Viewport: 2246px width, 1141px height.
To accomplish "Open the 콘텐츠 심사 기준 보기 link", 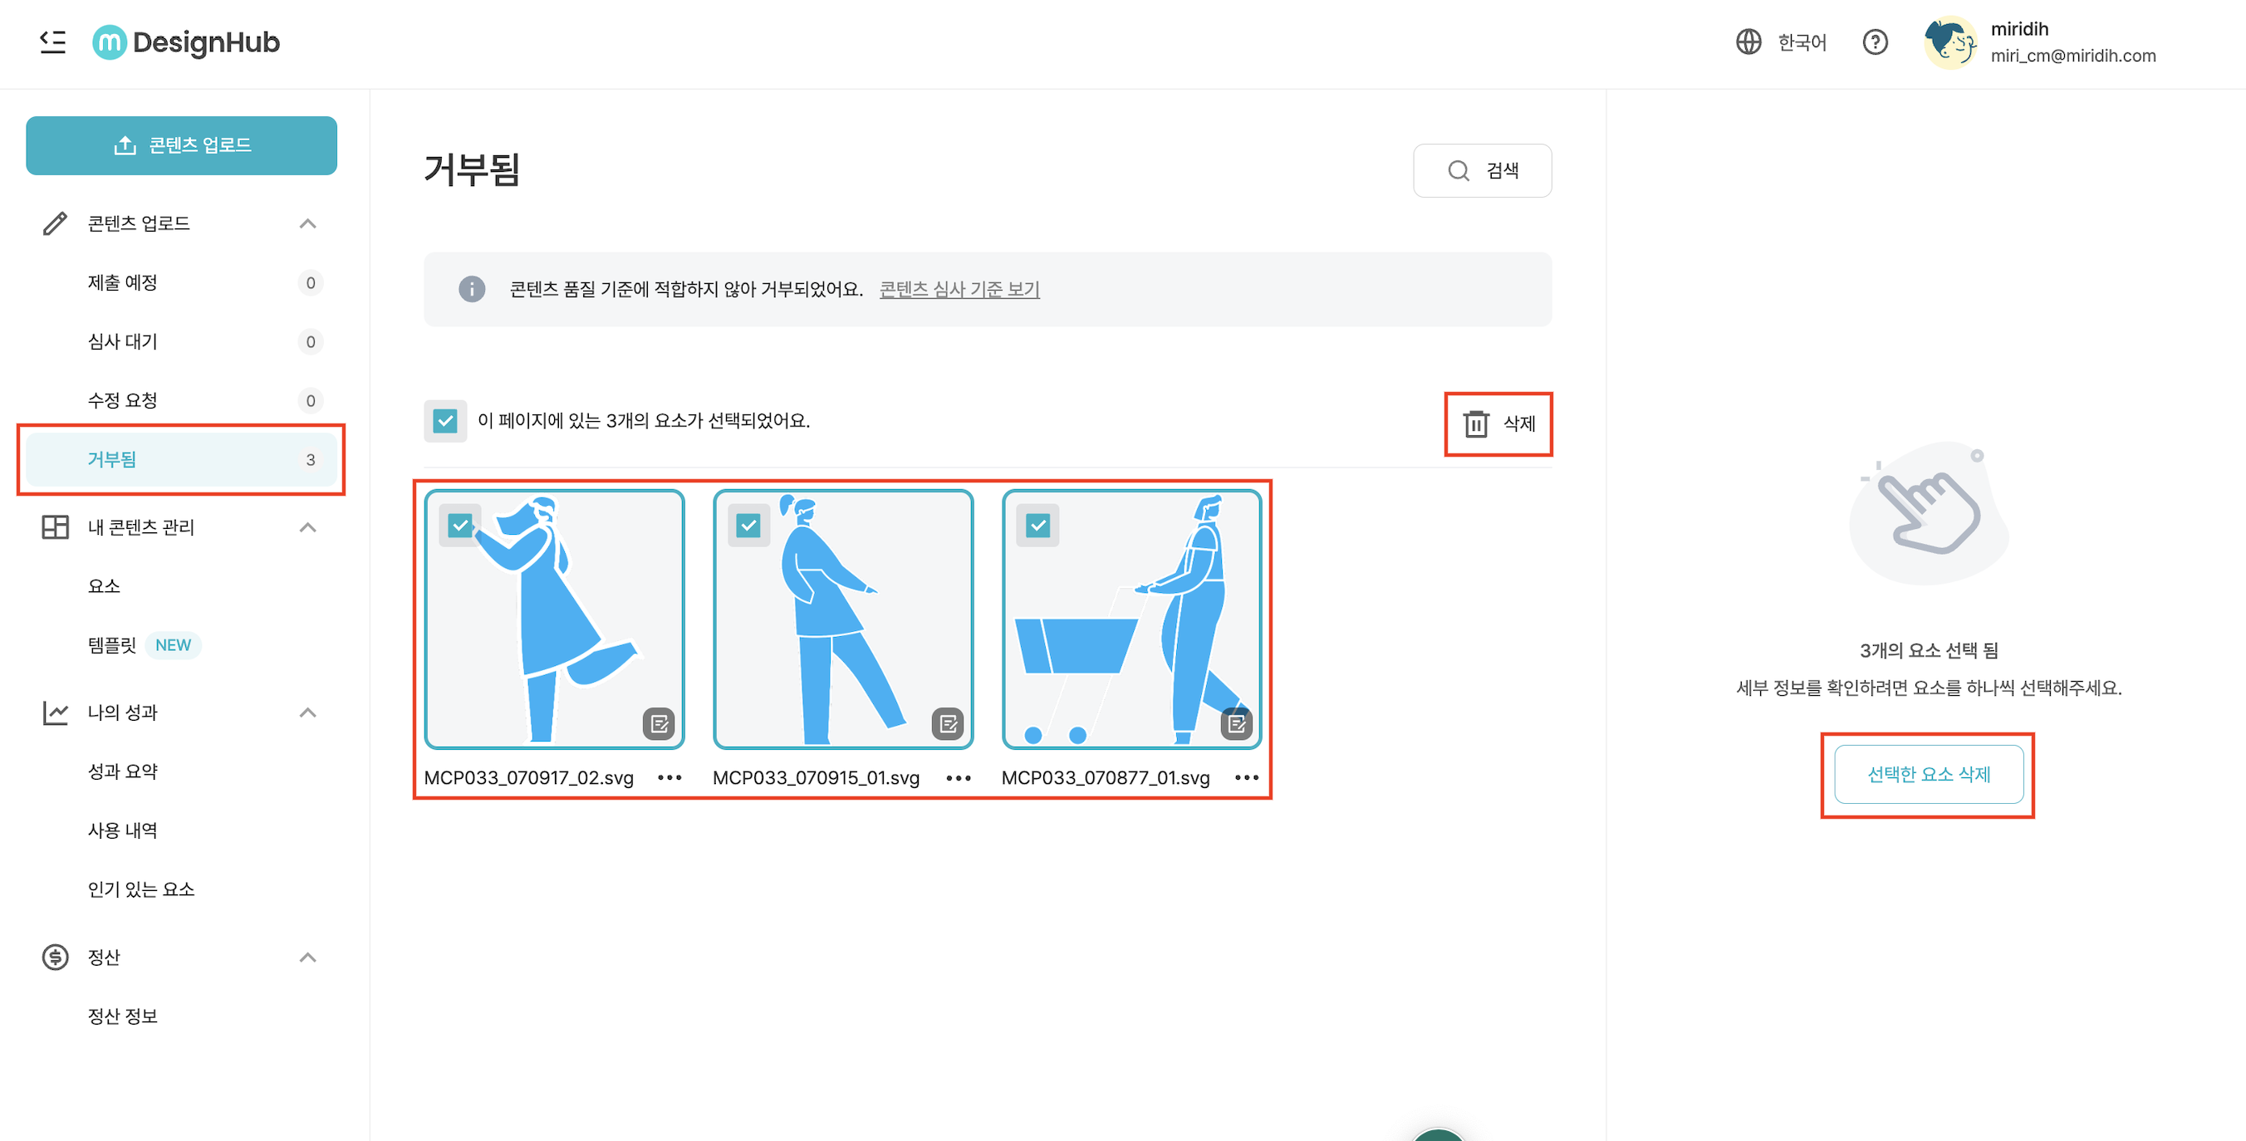I will pyautogui.click(x=959, y=289).
